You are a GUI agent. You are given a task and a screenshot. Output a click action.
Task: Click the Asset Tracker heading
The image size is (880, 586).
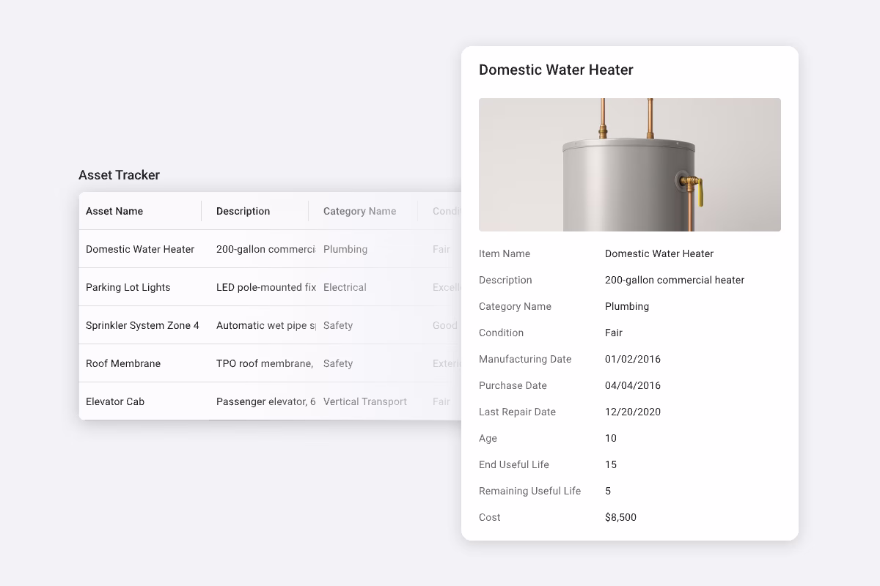pyautogui.click(x=119, y=175)
